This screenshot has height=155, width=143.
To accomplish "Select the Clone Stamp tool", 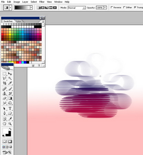I will 4,94.
